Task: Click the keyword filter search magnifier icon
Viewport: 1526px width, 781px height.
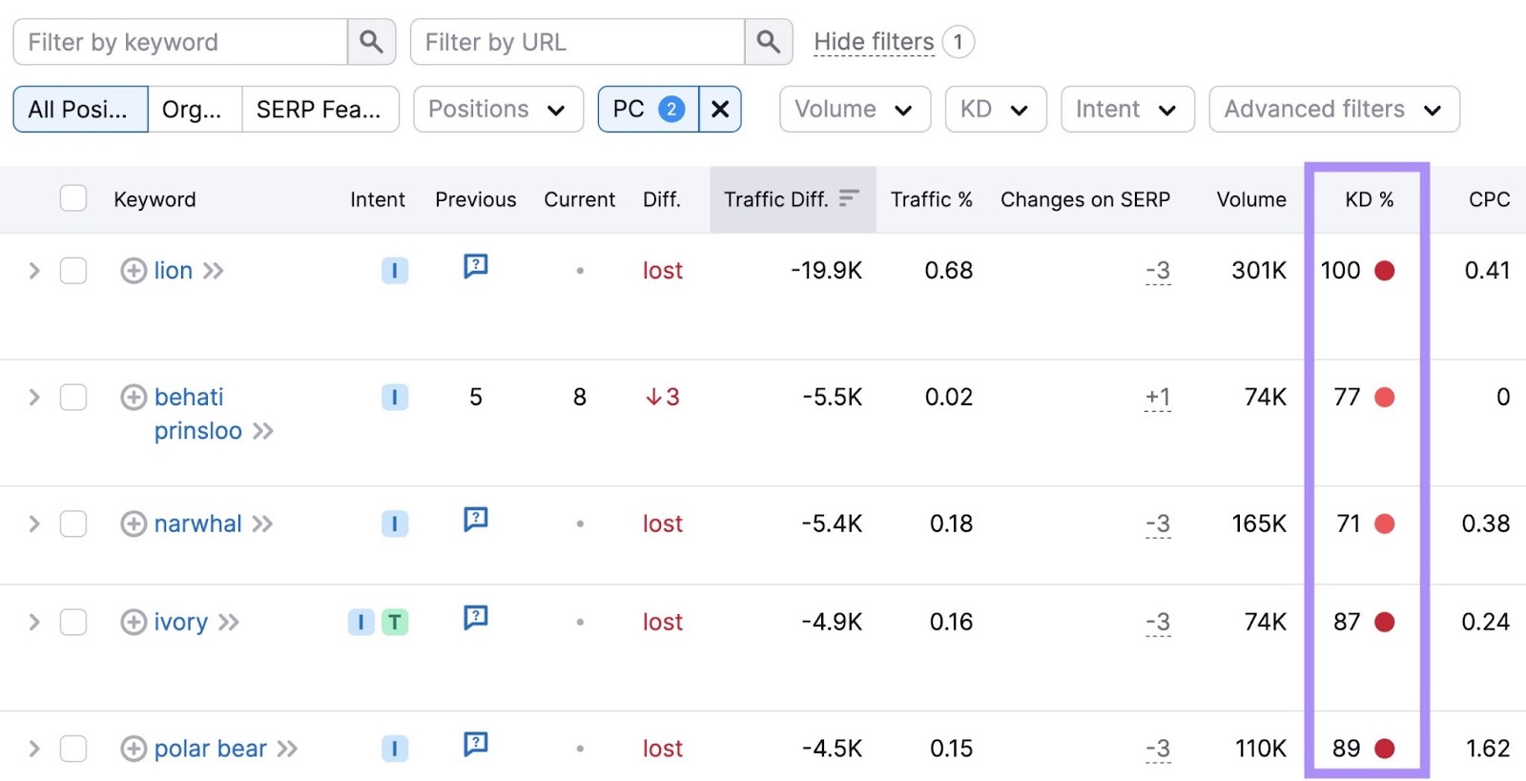Action: 371,42
